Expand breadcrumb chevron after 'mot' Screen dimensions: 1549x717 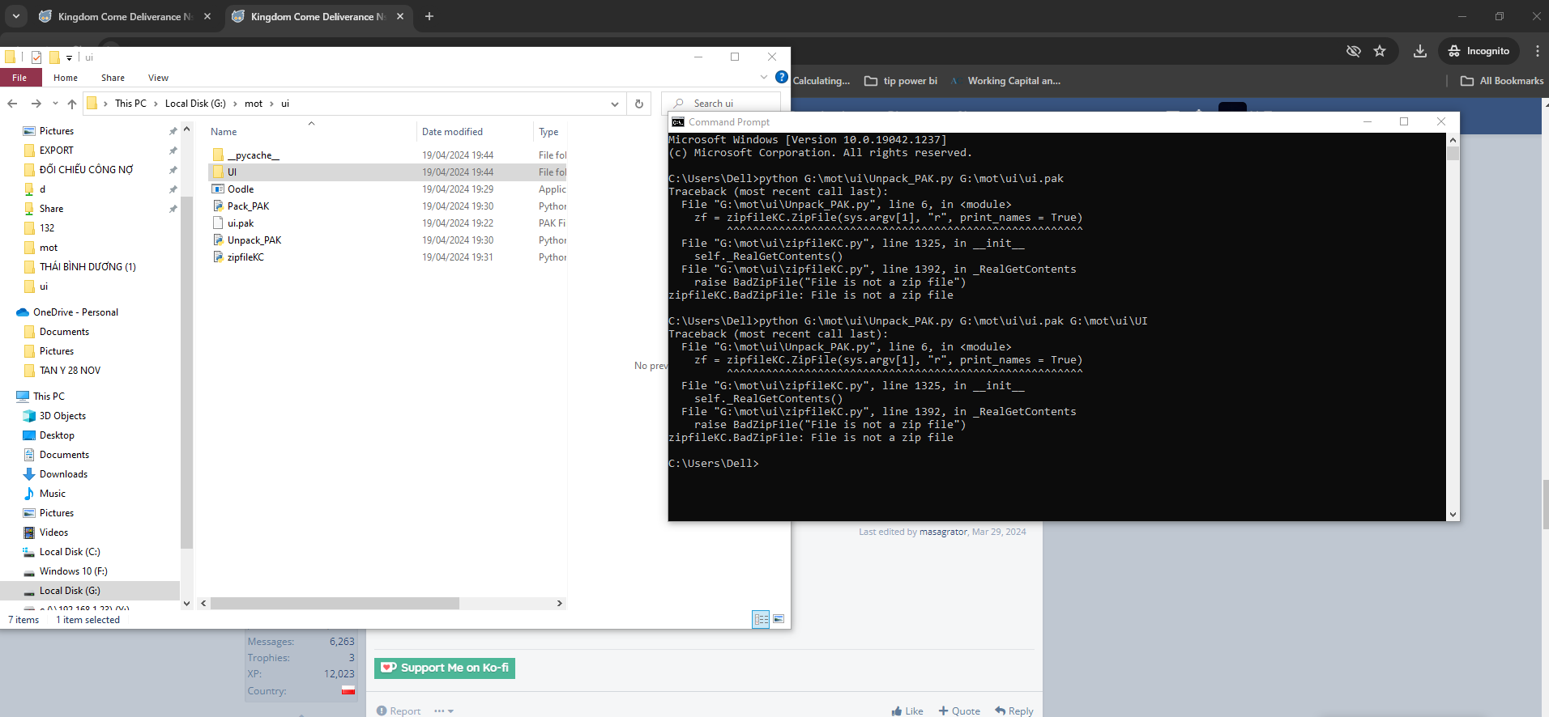pos(272,104)
